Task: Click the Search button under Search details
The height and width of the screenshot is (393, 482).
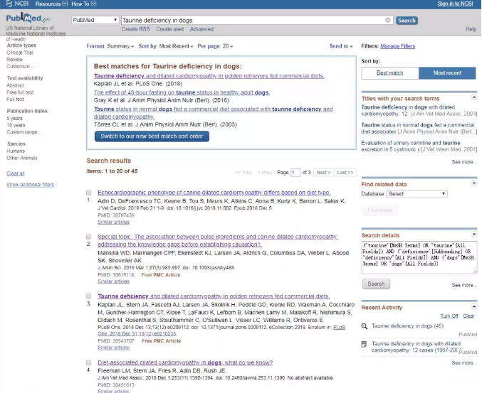Action: (376, 284)
